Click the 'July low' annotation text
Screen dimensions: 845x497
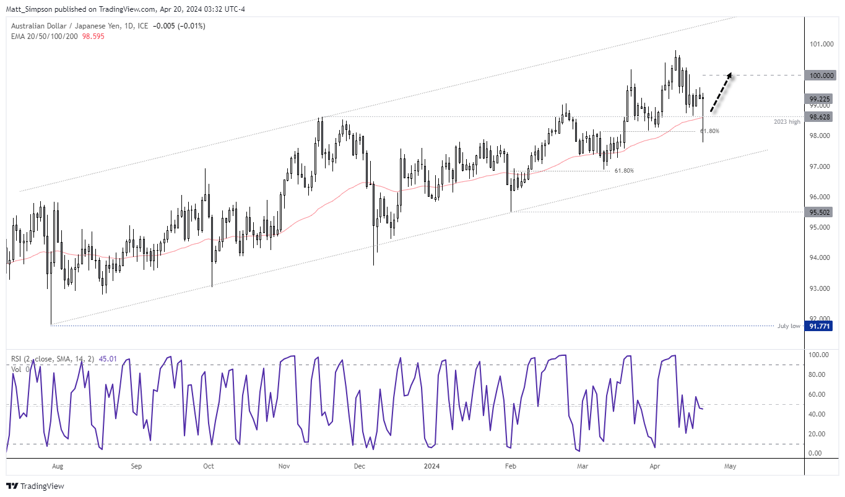(x=789, y=326)
